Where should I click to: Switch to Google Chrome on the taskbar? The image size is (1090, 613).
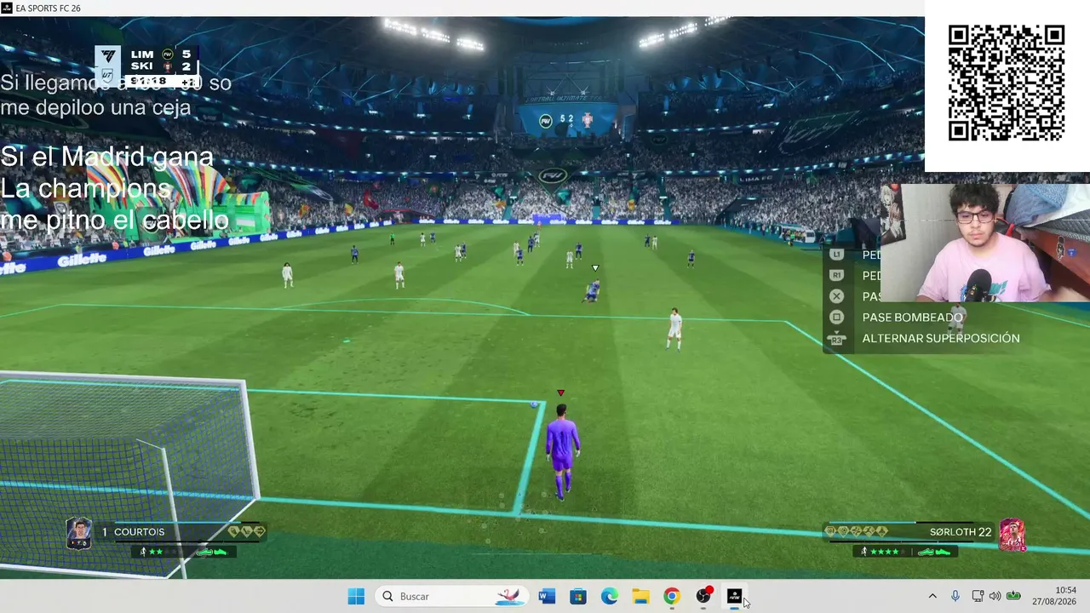(672, 596)
